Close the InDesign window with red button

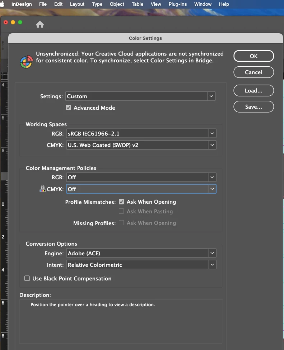pyautogui.click(x=6, y=22)
